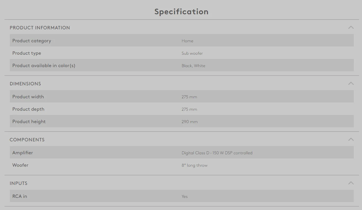Click the DIMENSIONS section header
The height and width of the screenshot is (210, 362).
click(25, 84)
